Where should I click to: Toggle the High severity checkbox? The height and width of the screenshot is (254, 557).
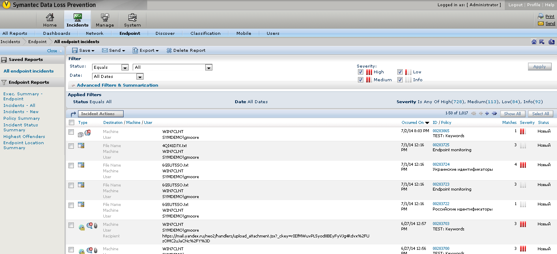pos(360,72)
